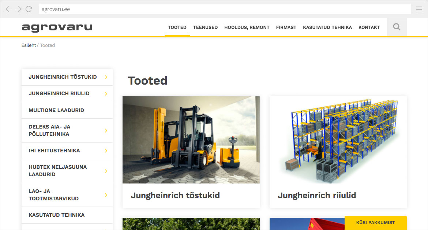Select JUNGHEINRICH RIIULID in the sidebar

point(59,93)
